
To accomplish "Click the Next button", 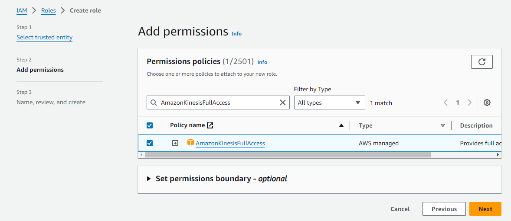I will click(485, 209).
